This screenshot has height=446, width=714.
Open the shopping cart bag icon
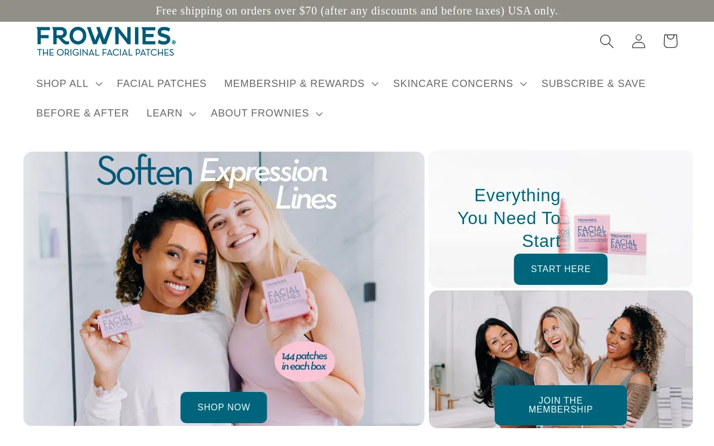coord(670,41)
